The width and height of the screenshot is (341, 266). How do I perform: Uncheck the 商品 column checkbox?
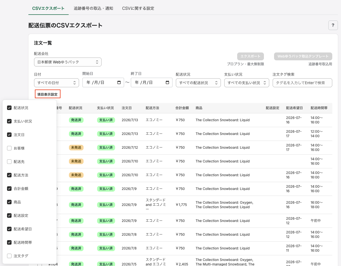9,202
